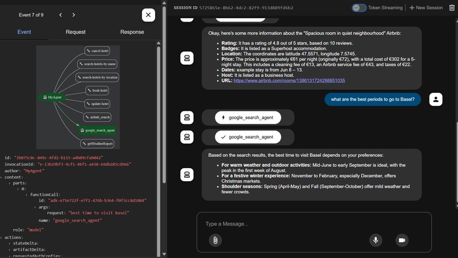Click the user avatar icon

(436, 99)
